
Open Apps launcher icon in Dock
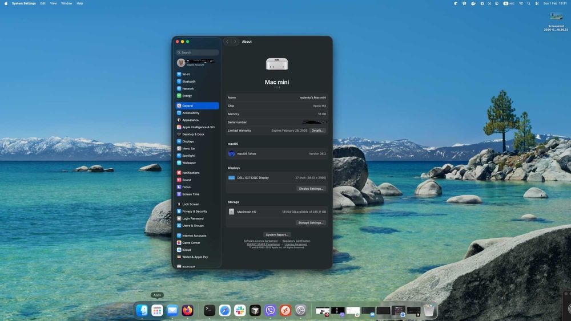click(157, 311)
